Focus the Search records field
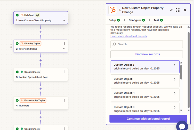 pyautogui.click(x=147, y=44)
